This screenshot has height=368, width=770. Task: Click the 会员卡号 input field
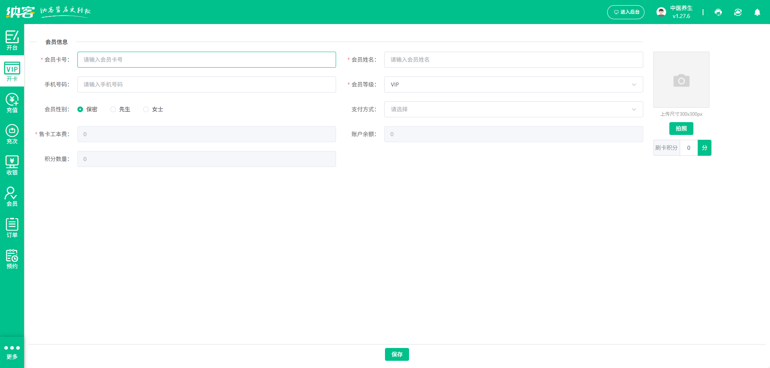207,60
